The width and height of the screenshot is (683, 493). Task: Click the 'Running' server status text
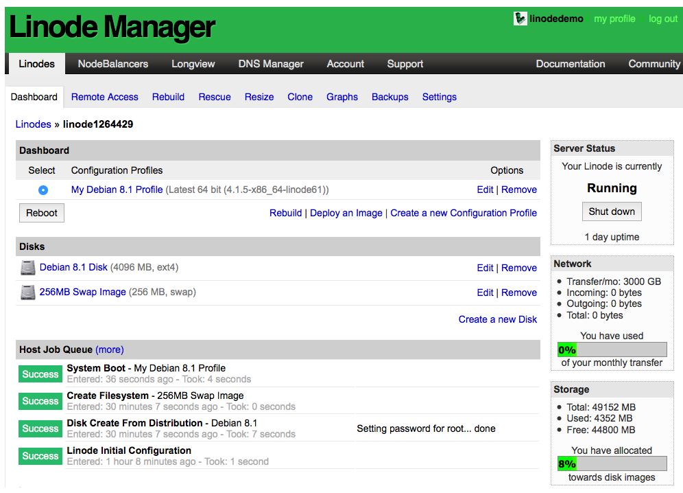click(x=612, y=188)
